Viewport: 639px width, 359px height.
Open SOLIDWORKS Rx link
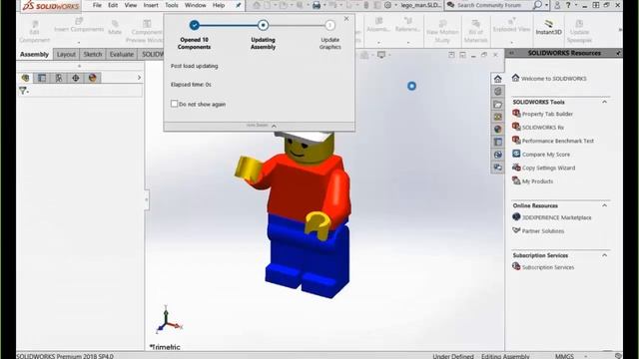coord(543,128)
